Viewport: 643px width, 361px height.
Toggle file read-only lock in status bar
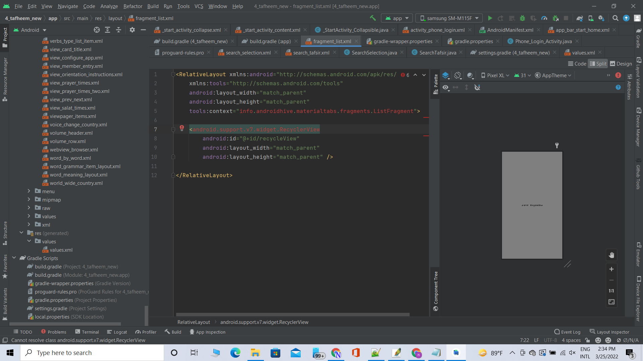[x=587, y=340]
